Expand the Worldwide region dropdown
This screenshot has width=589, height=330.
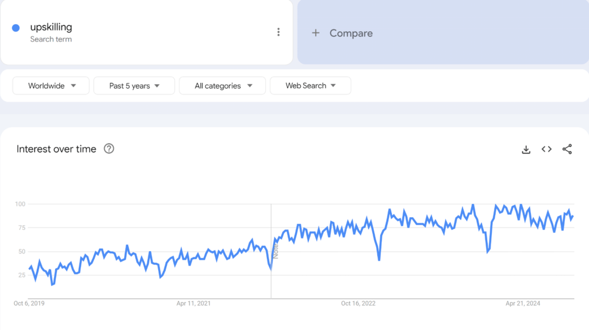coord(52,86)
